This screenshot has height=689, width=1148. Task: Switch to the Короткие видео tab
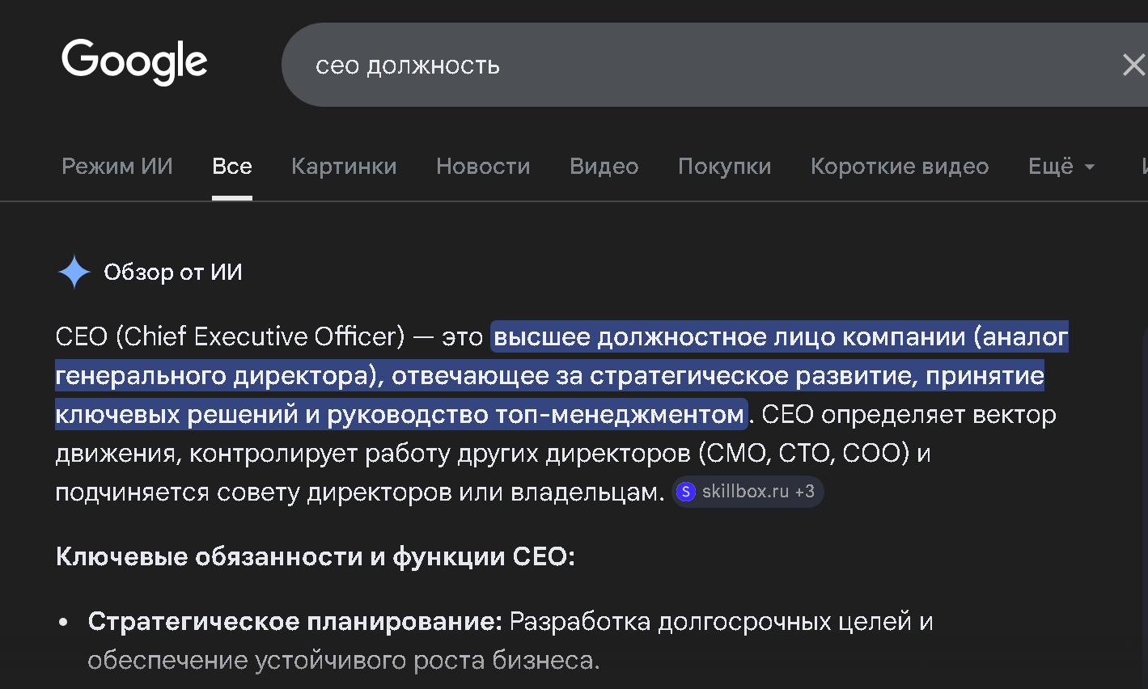899,167
